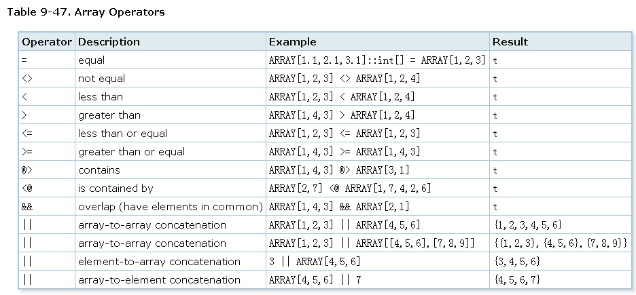Click the Example column header
The width and height of the screenshot is (636, 295).
292,42
